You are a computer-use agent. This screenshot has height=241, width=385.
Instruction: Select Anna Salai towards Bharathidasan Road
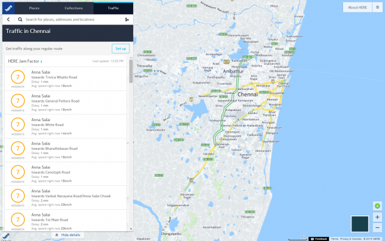65,150
